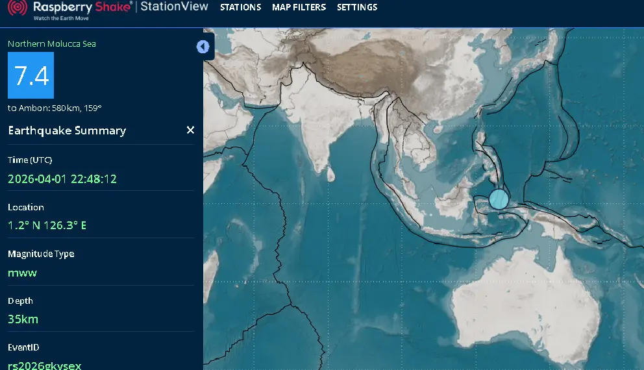The height and width of the screenshot is (370, 644).
Task: Collapse the sidebar with the arrow button
Action: click(x=203, y=47)
